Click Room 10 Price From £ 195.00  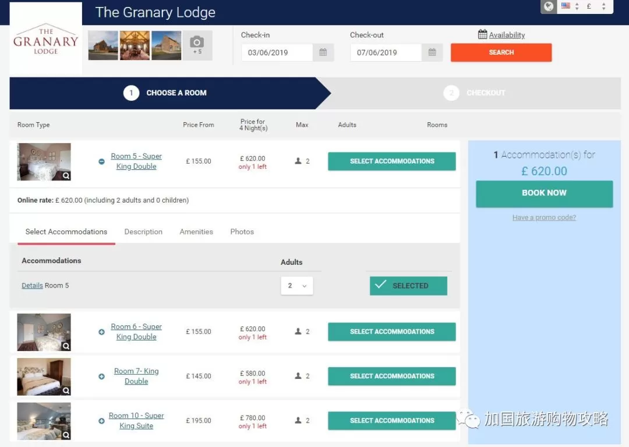[x=199, y=421]
